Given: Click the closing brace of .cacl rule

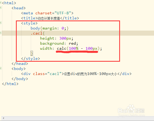Looking at the screenshot, I should [32, 53].
